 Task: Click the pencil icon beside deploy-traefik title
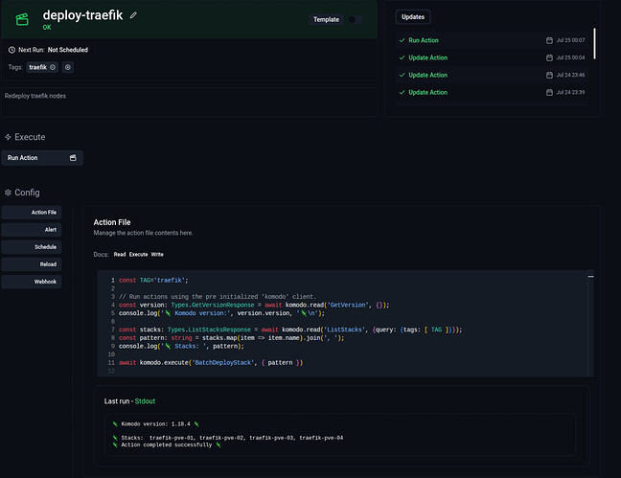(x=133, y=15)
